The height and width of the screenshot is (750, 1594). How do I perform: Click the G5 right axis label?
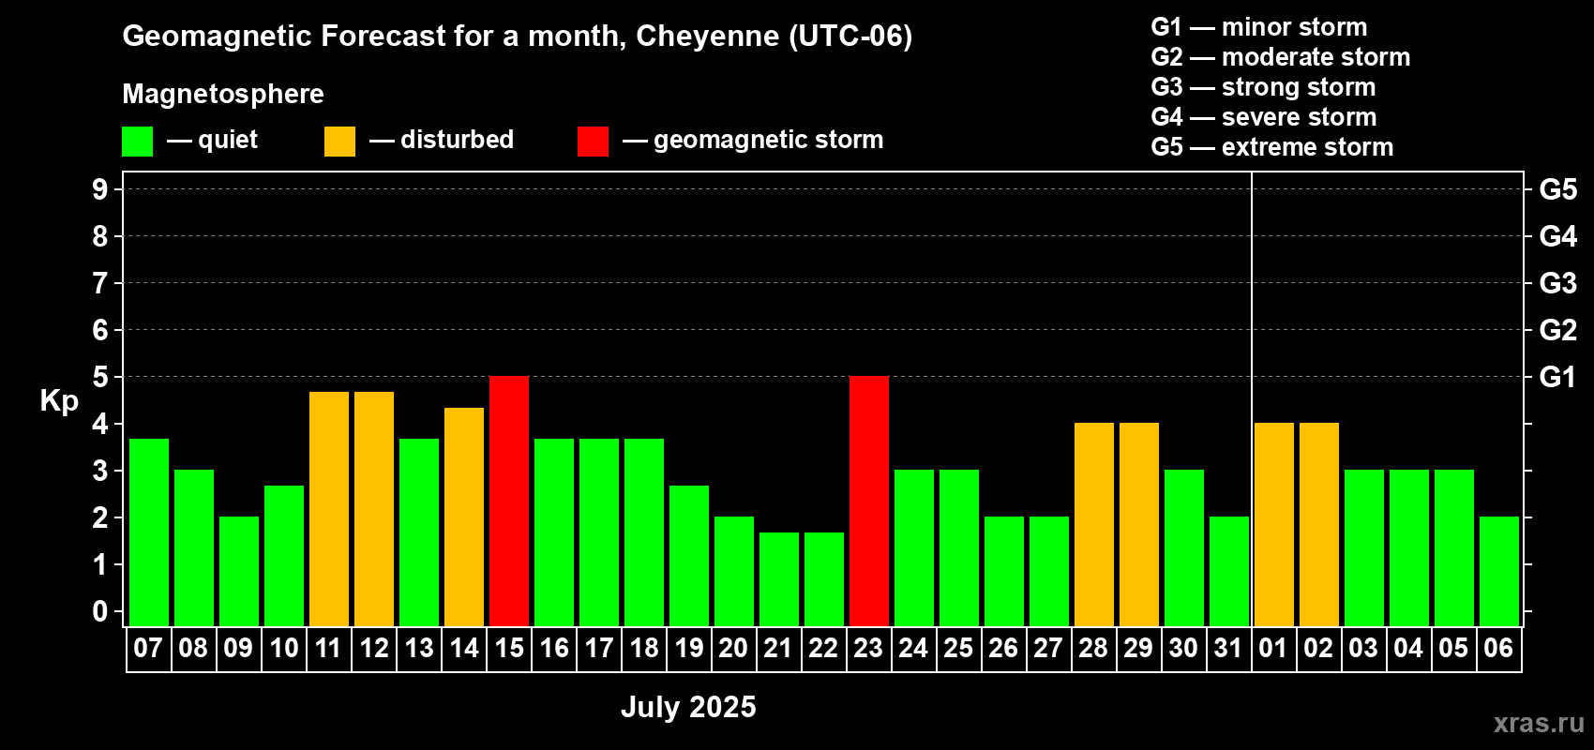click(x=1558, y=189)
